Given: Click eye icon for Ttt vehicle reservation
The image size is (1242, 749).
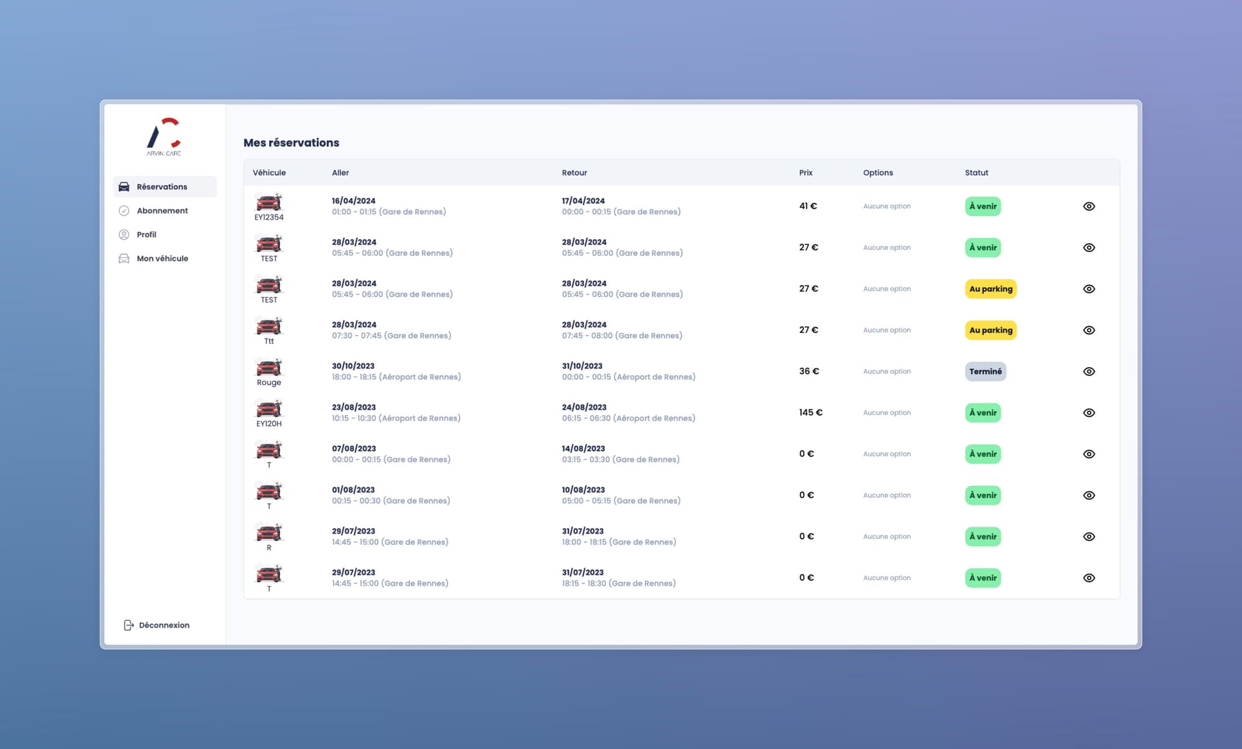Looking at the screenshot, I should pos(1089,330).
